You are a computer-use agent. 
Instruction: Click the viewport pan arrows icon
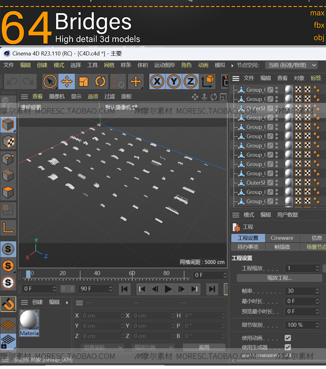(195, 97)
